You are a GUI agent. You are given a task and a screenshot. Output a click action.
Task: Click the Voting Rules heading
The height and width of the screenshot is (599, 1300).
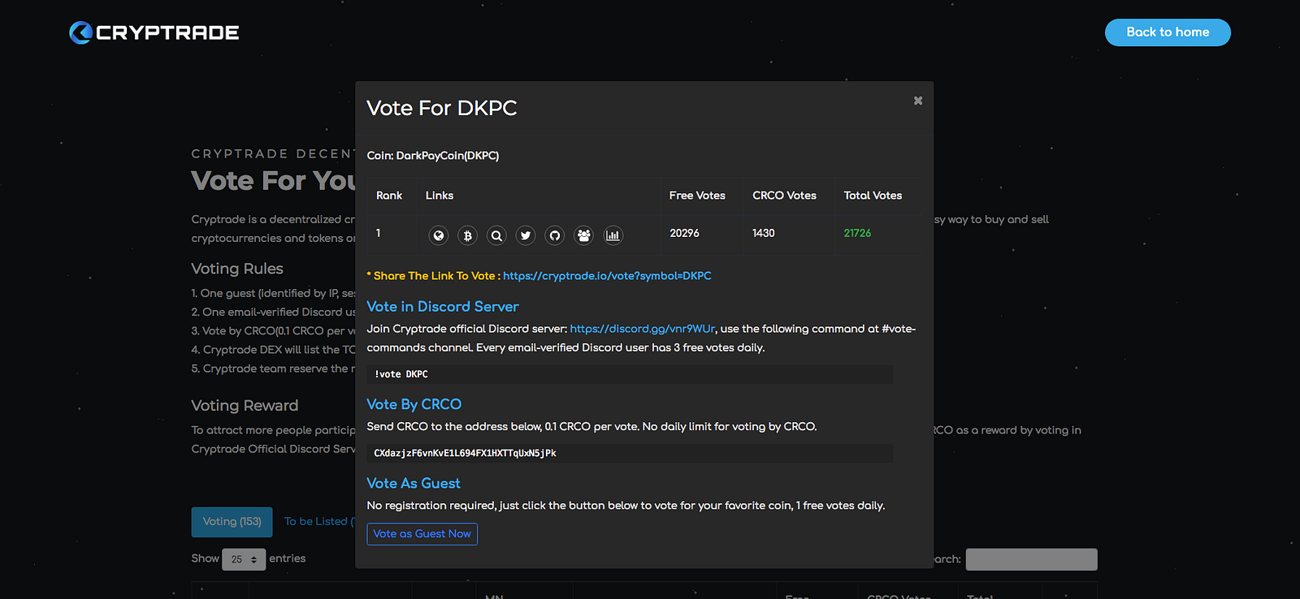pyautogui.click(x=237, y=269)
